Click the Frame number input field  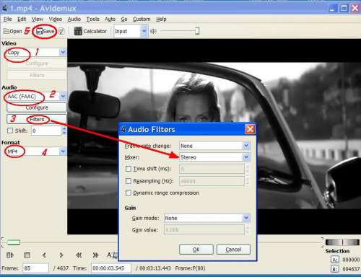click(x=35, y=268)
